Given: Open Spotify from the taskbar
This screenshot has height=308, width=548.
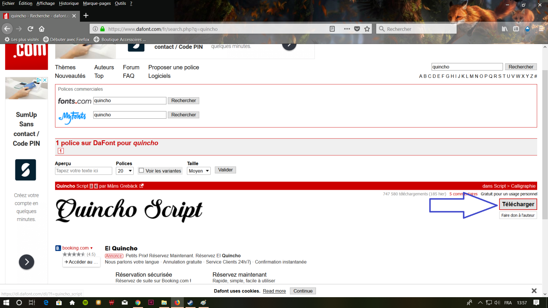Looking at the screenshot, I should (85, 303).
